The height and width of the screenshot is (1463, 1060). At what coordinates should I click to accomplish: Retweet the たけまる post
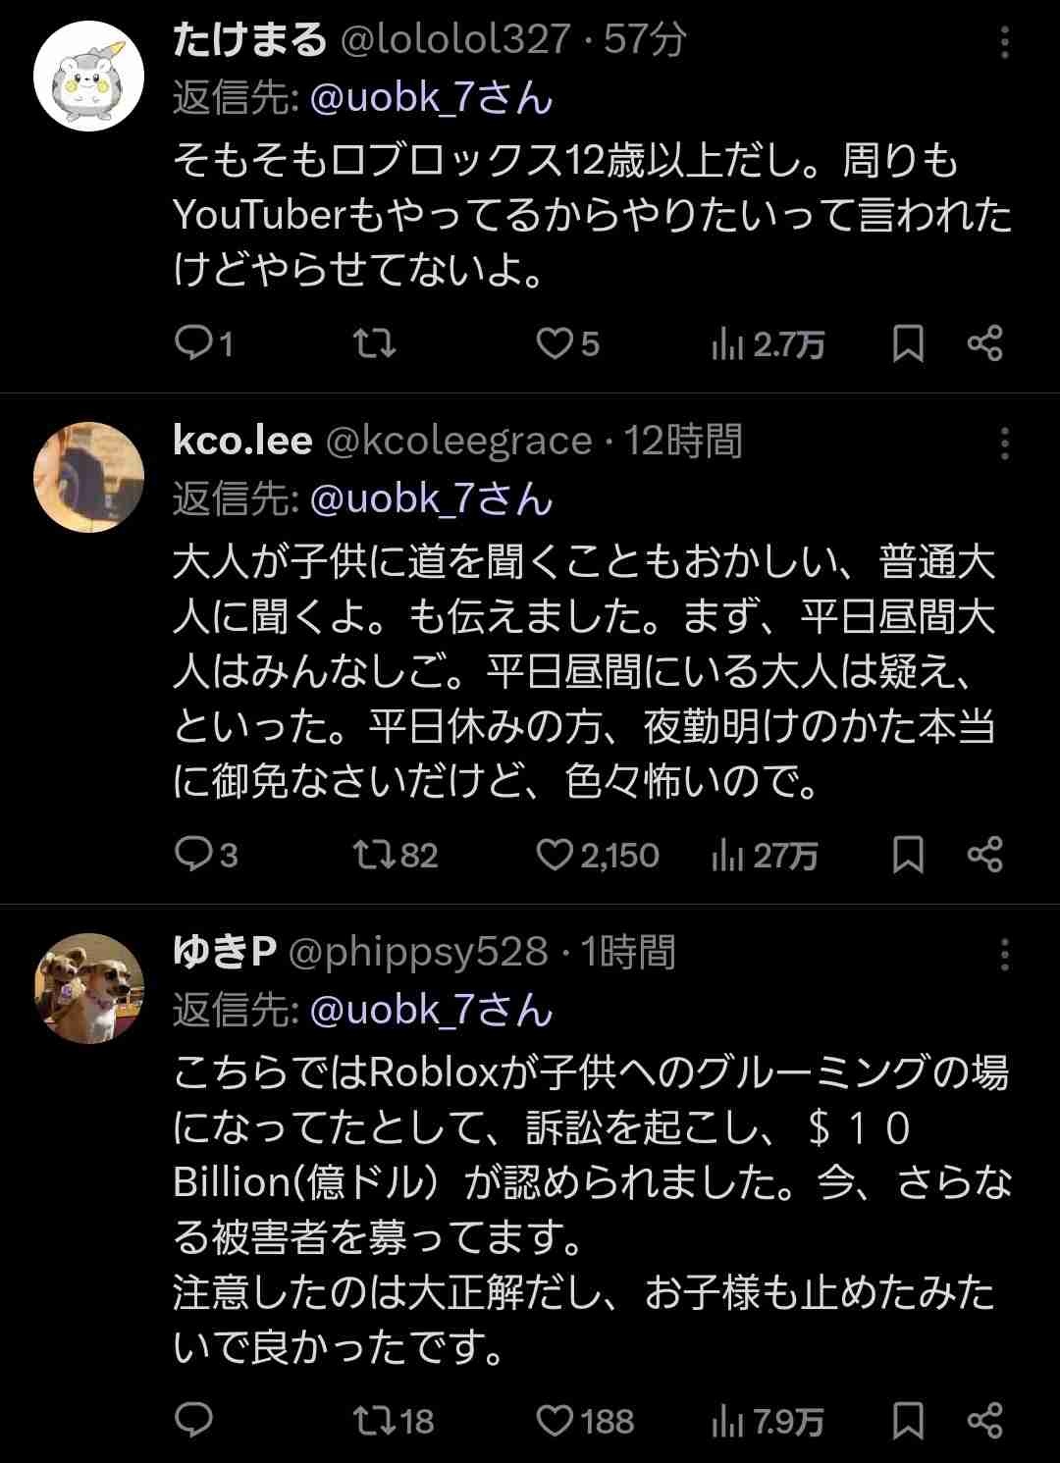374,343
